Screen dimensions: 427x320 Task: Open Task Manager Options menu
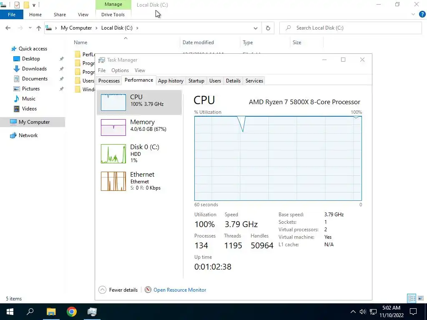[x=120, y=70]
